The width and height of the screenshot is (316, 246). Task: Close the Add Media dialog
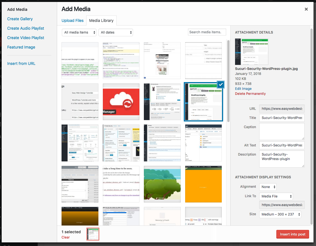[306, 9]
